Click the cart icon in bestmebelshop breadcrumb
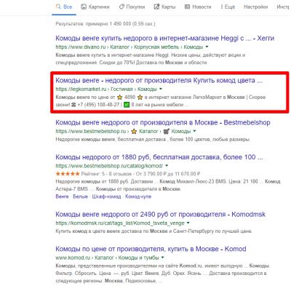Screen dimensions: 291x291 coord(166,131)
